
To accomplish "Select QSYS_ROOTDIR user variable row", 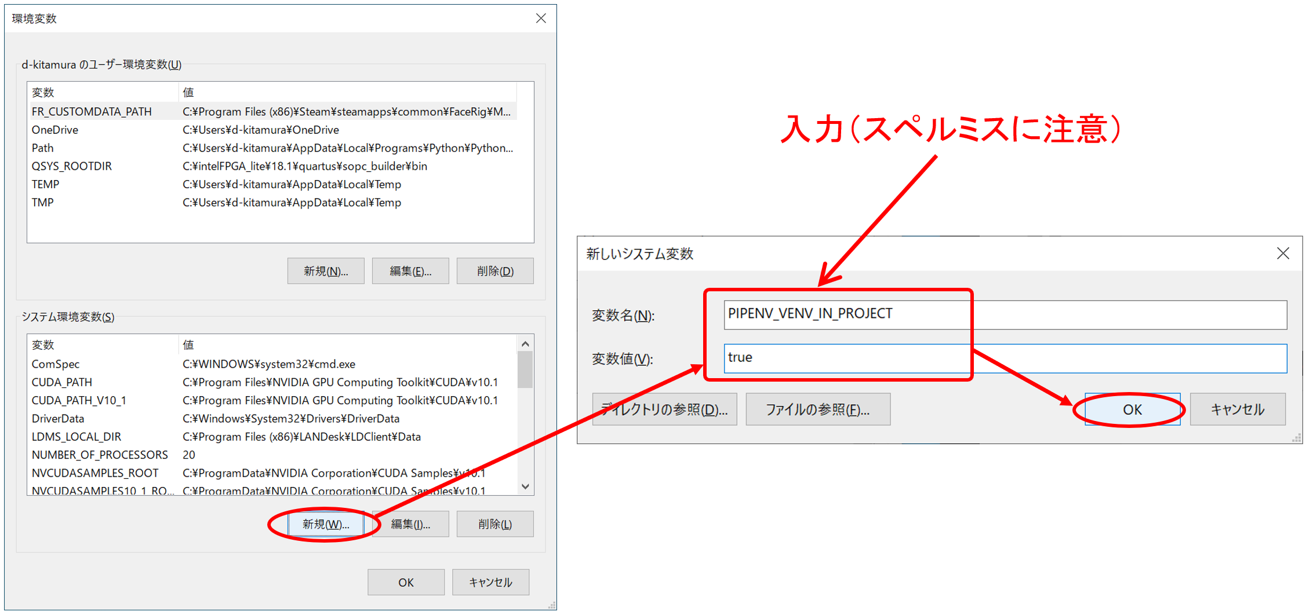I will click(273, 166).
